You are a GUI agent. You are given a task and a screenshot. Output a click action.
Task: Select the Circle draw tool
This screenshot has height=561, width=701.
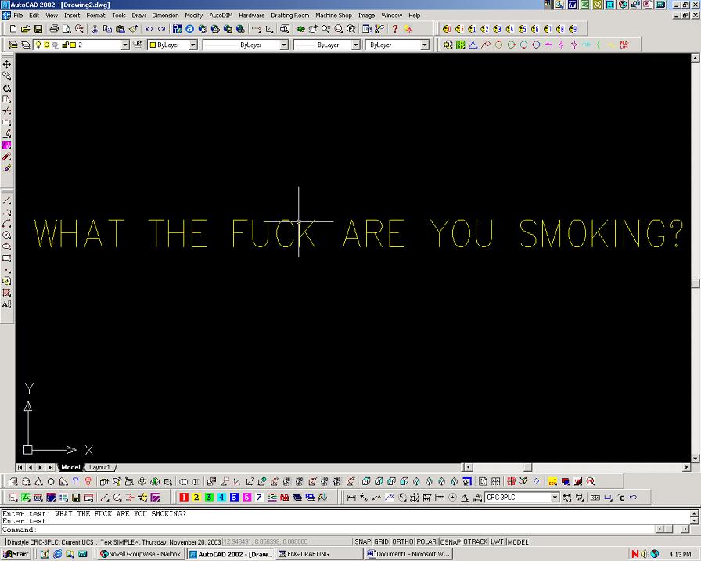(x=7, y=235)
